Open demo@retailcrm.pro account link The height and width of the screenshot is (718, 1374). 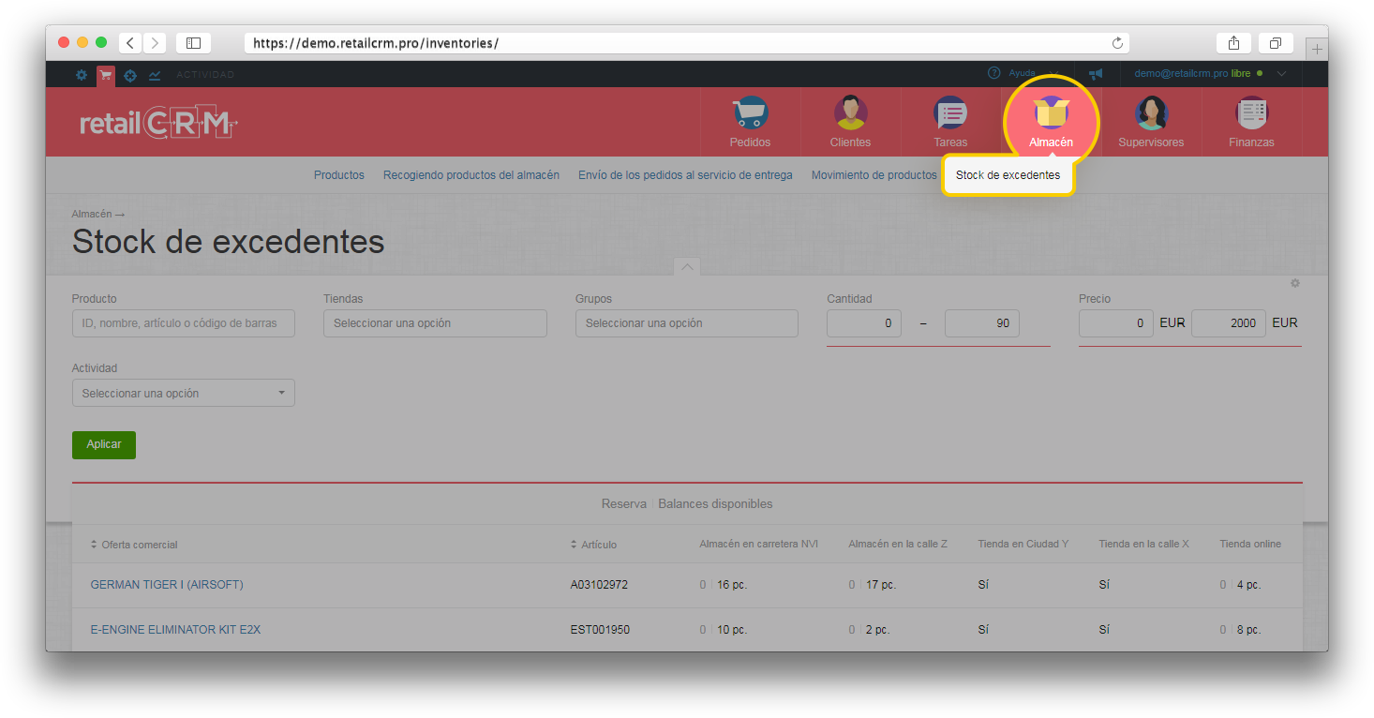(1181, 73)
